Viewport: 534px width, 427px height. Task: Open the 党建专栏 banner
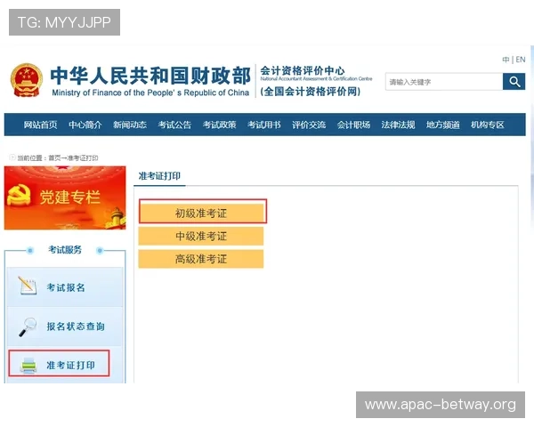point(65,197)
